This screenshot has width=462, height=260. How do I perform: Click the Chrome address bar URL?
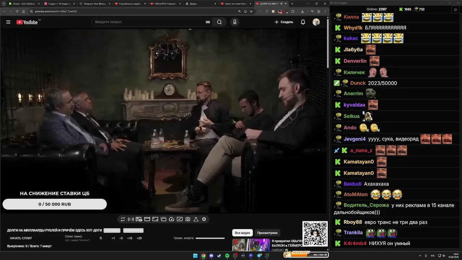(x=56, y=11)
